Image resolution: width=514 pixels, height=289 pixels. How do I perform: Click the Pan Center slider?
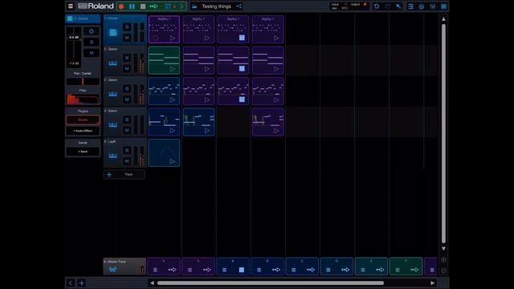point(83,81)
